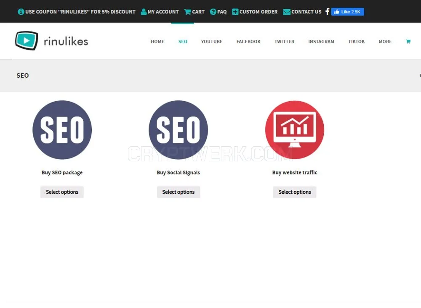
Task: Click Select options under Buy SEO package
Action: point(62,192)
